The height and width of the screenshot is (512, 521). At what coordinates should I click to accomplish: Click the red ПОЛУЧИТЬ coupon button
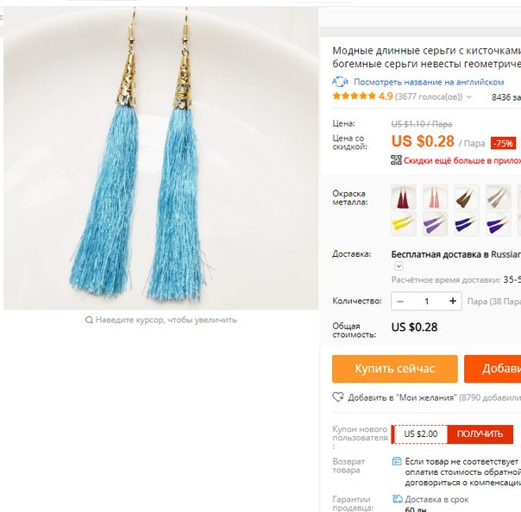(x=480, y=434)
